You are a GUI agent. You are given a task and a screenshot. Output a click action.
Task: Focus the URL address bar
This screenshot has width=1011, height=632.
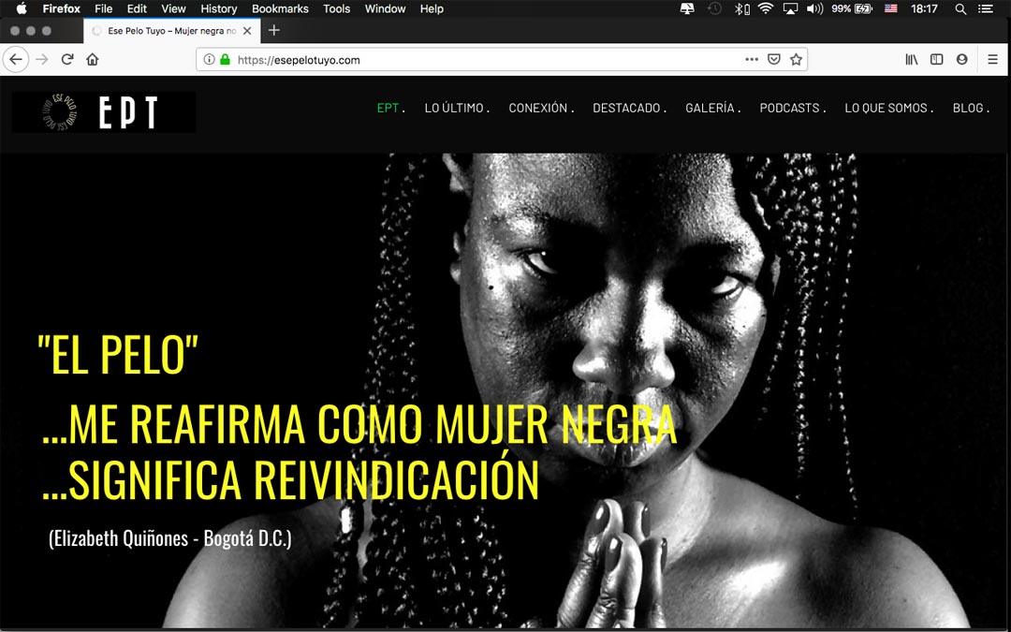468,59
